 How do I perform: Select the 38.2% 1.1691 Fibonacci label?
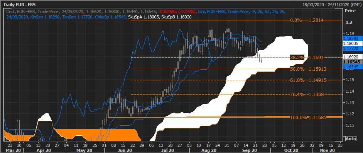coord(307,57)
